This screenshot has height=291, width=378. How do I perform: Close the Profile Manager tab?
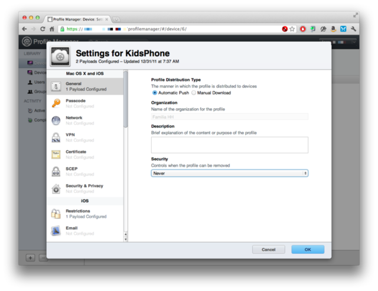pos(106,19)
